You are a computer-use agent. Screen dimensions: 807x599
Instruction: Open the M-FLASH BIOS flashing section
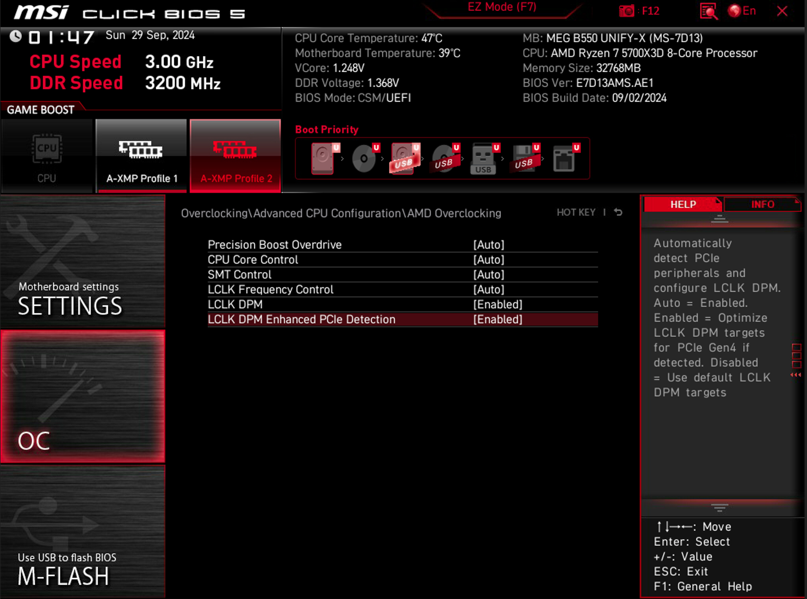click(x=83, y=531)
